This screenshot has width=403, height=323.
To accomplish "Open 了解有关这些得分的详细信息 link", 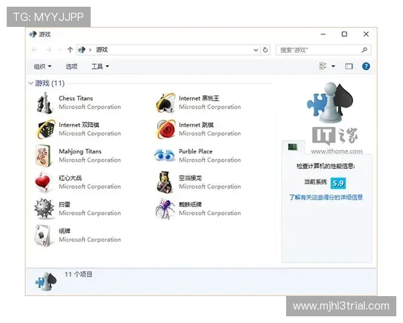I will click(x=326, y=197).
